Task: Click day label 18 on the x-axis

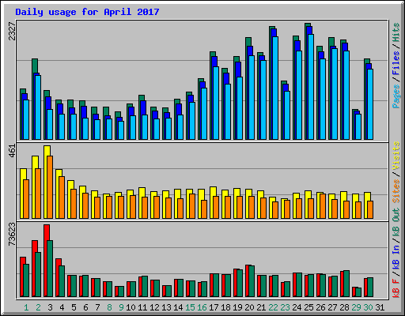Action: [225, 307]
